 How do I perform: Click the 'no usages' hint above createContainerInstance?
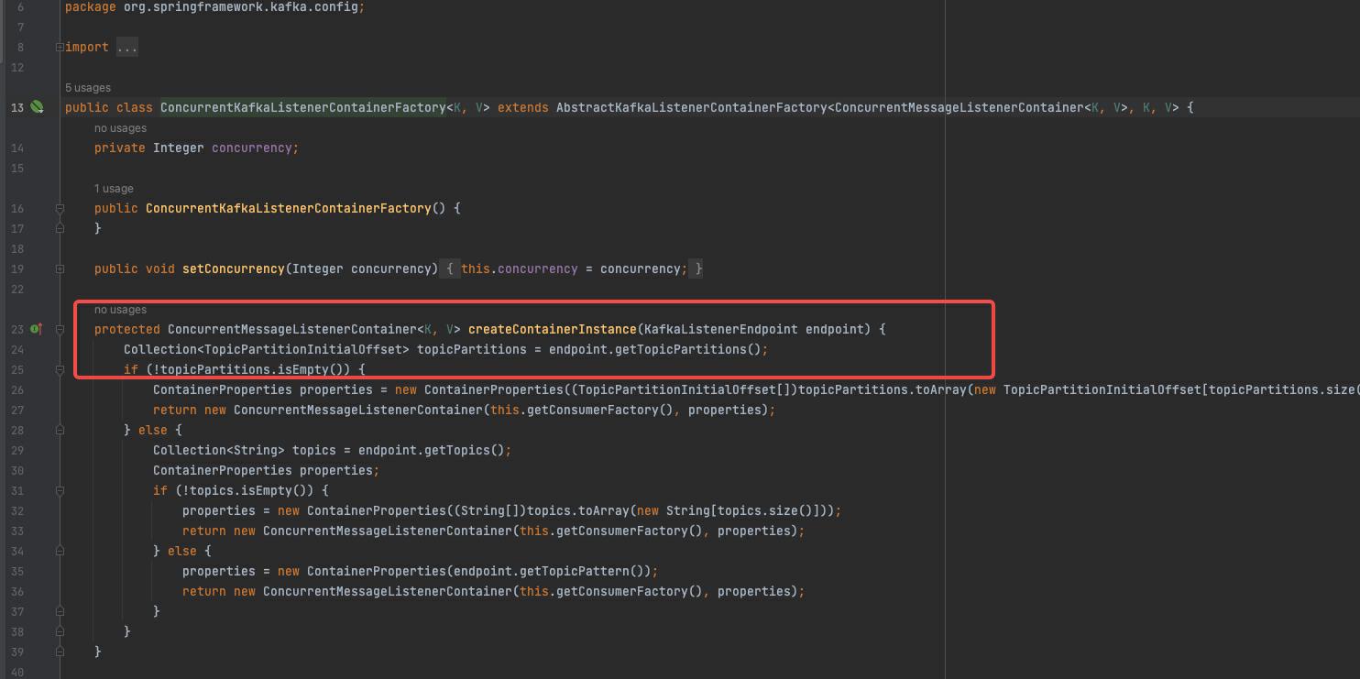120,310
